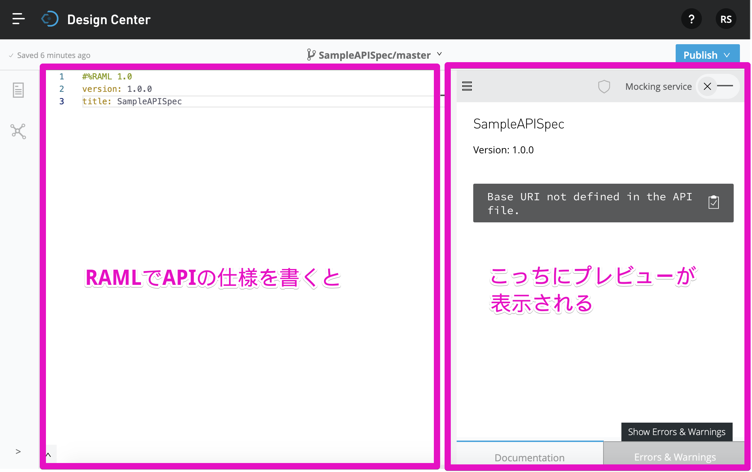Select line number 3 in the gutter
Image resolution: width=752 pixels, height=472 pixels.
point(61,102)
